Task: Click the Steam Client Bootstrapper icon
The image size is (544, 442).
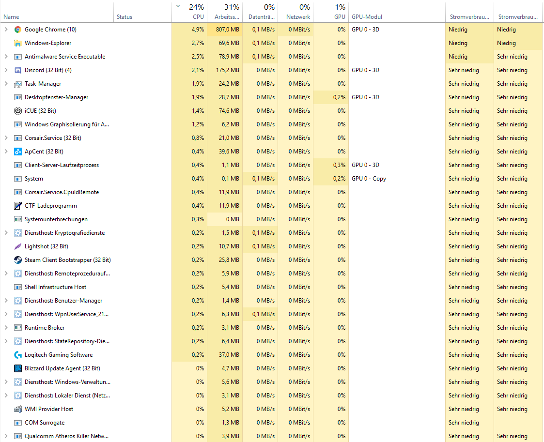Action: (18, 260)
